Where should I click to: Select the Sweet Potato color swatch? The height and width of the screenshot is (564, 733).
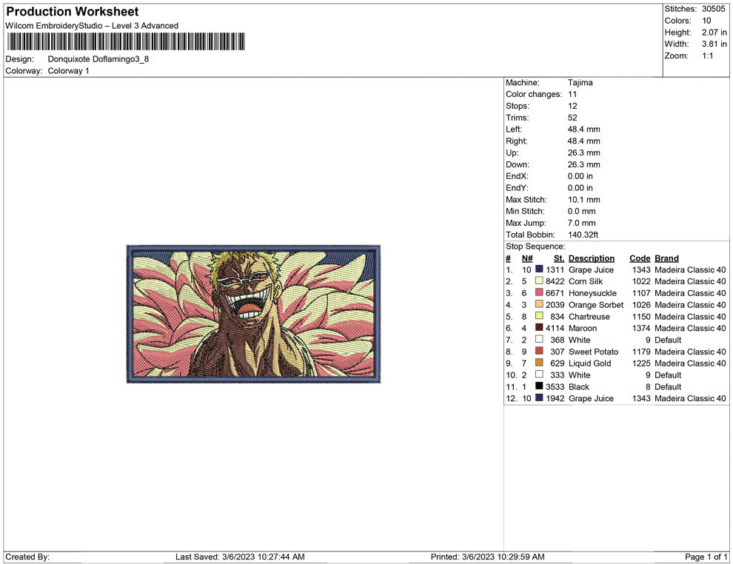tap(539, 351)
